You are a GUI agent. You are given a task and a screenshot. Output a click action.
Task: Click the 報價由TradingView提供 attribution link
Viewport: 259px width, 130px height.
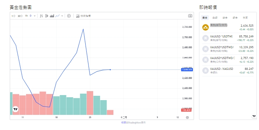(x=133, y=122)
